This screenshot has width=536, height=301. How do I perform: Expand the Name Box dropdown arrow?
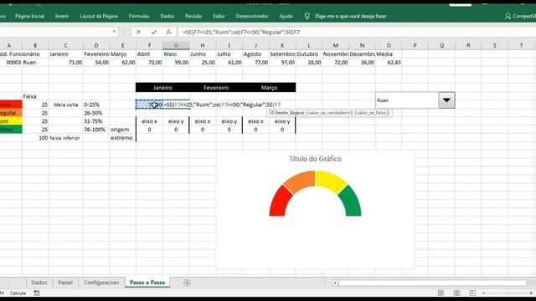coord(114,32)
